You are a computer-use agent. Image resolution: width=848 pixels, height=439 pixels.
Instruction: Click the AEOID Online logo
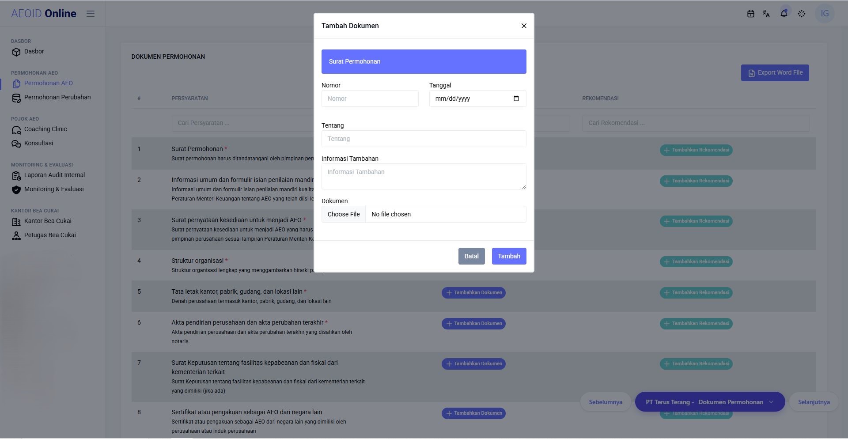click(x=44, y=14)
